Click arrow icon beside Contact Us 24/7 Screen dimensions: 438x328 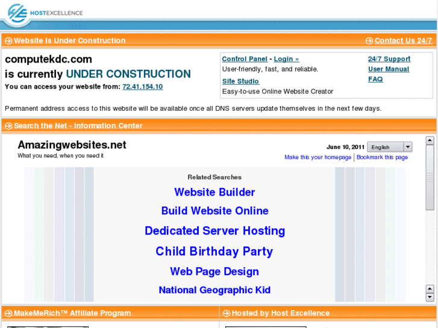pyautogui.click(x=369, y=41)
